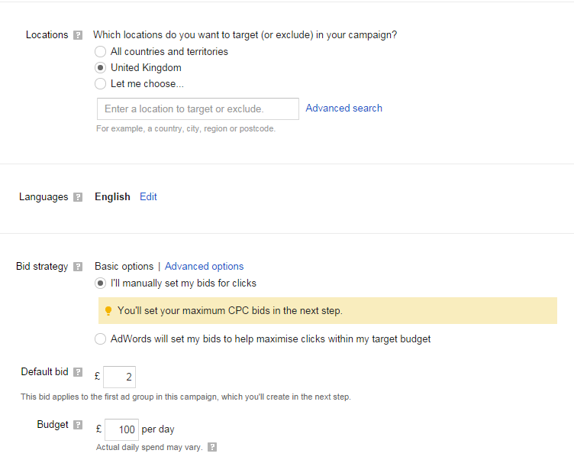Open help beside Actual daily spend
Screen dimensions: 574x460
tap(212, 447)
